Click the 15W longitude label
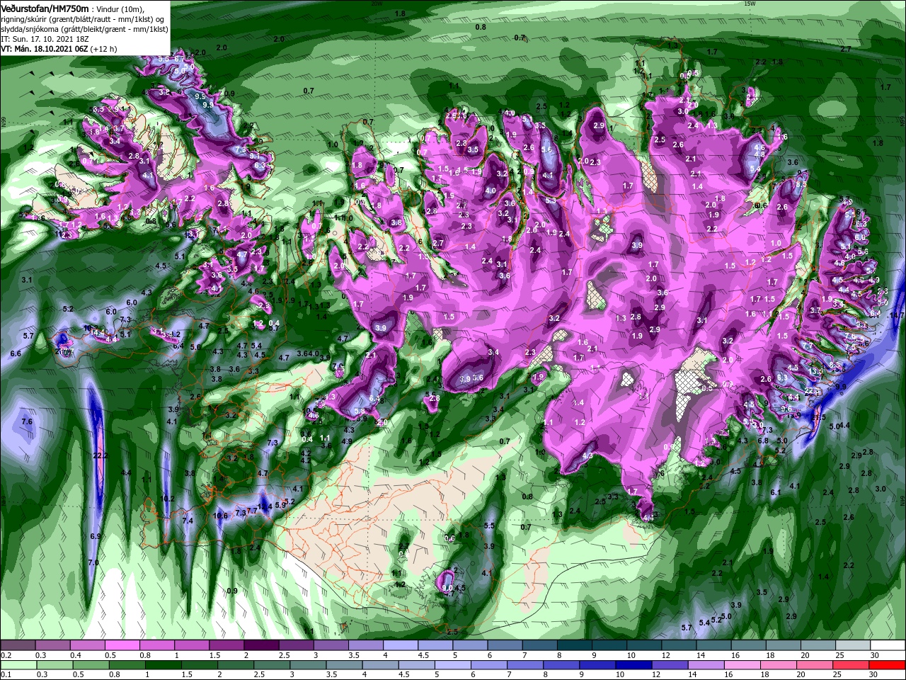906x680 pixels. 750,3
